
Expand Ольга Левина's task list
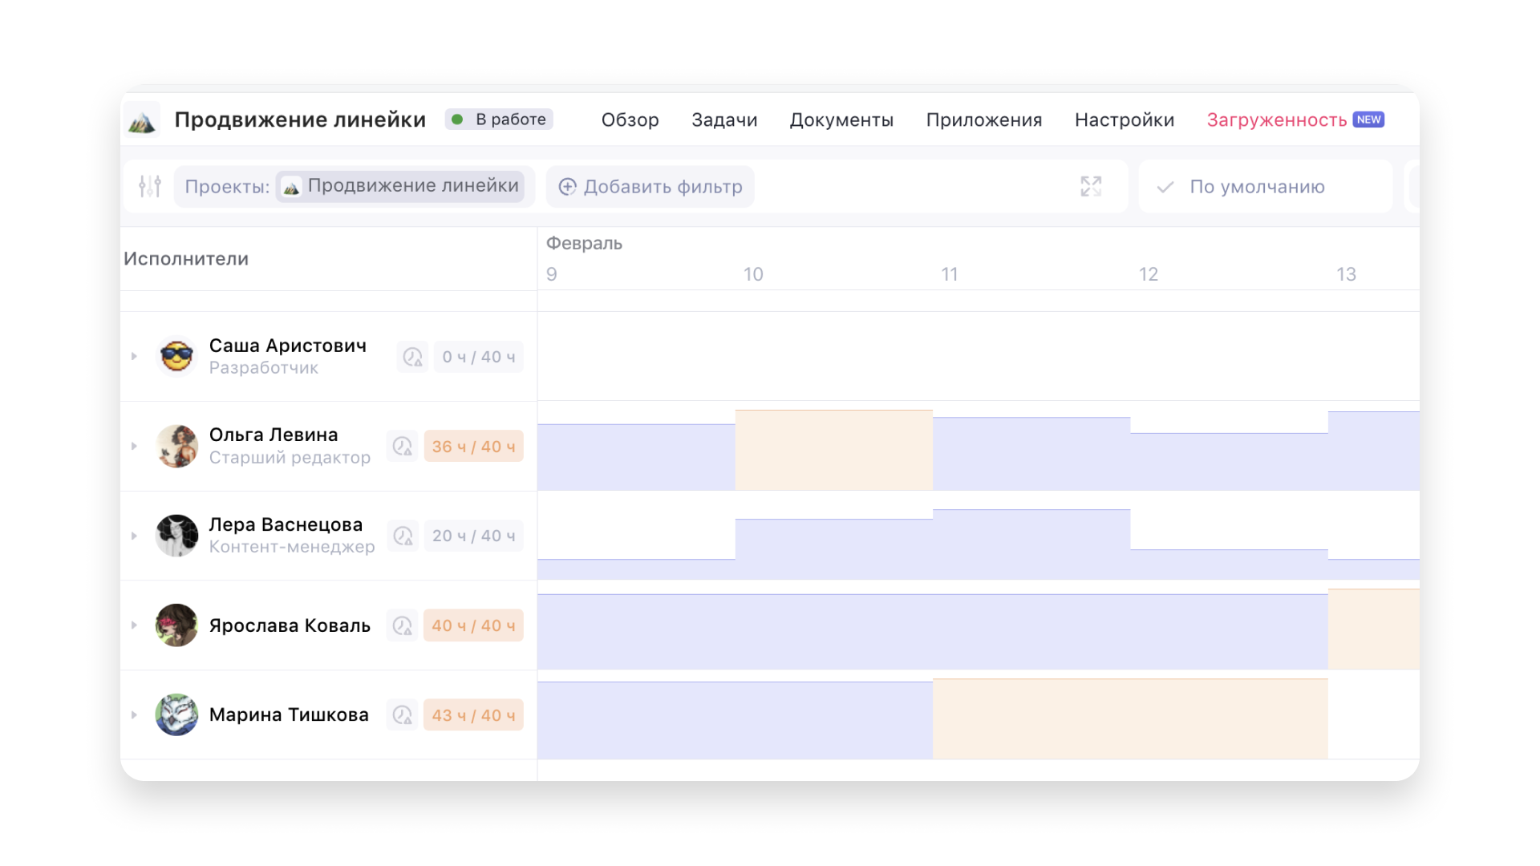134,446
